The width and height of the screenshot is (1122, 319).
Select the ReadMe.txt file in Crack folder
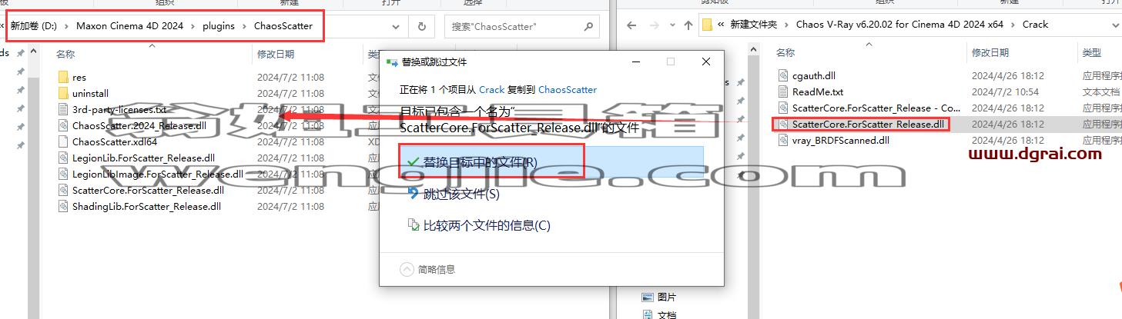[x=817, y=92]
